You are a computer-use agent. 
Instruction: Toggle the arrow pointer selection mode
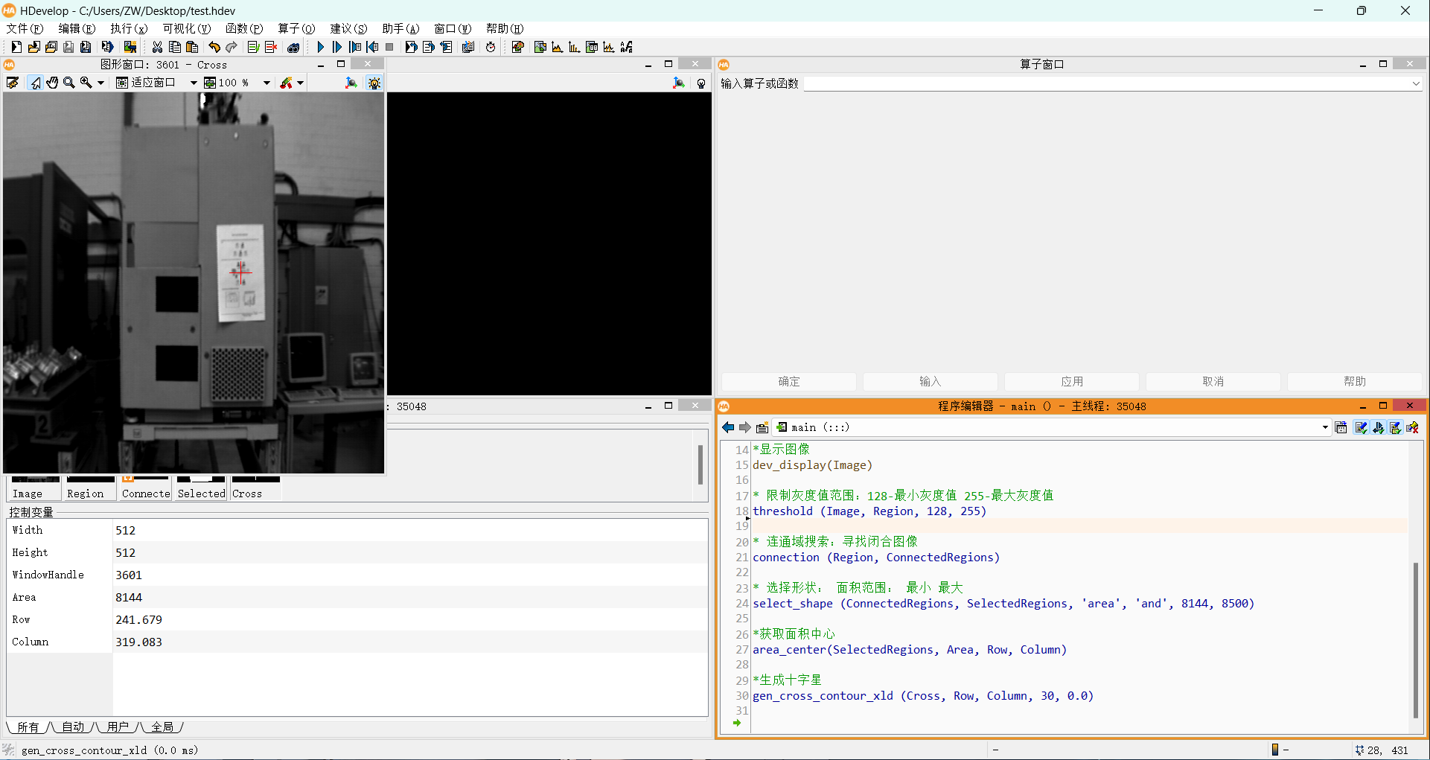35,83
